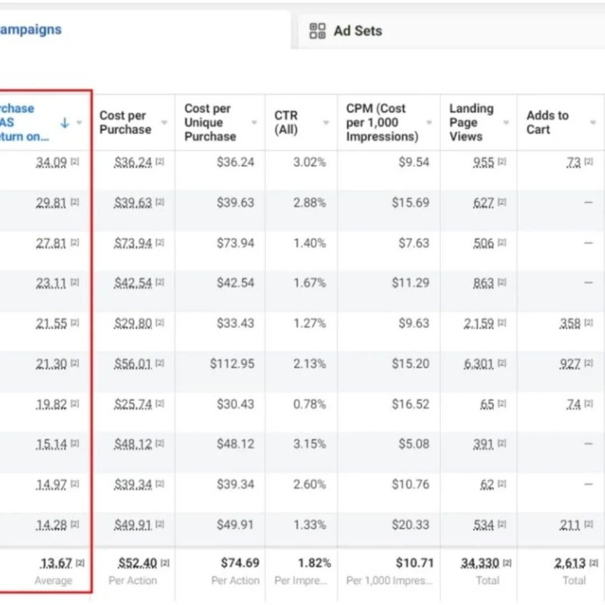
Task: Open Cost per Purchase column dropdown
Action: [164, 123]
